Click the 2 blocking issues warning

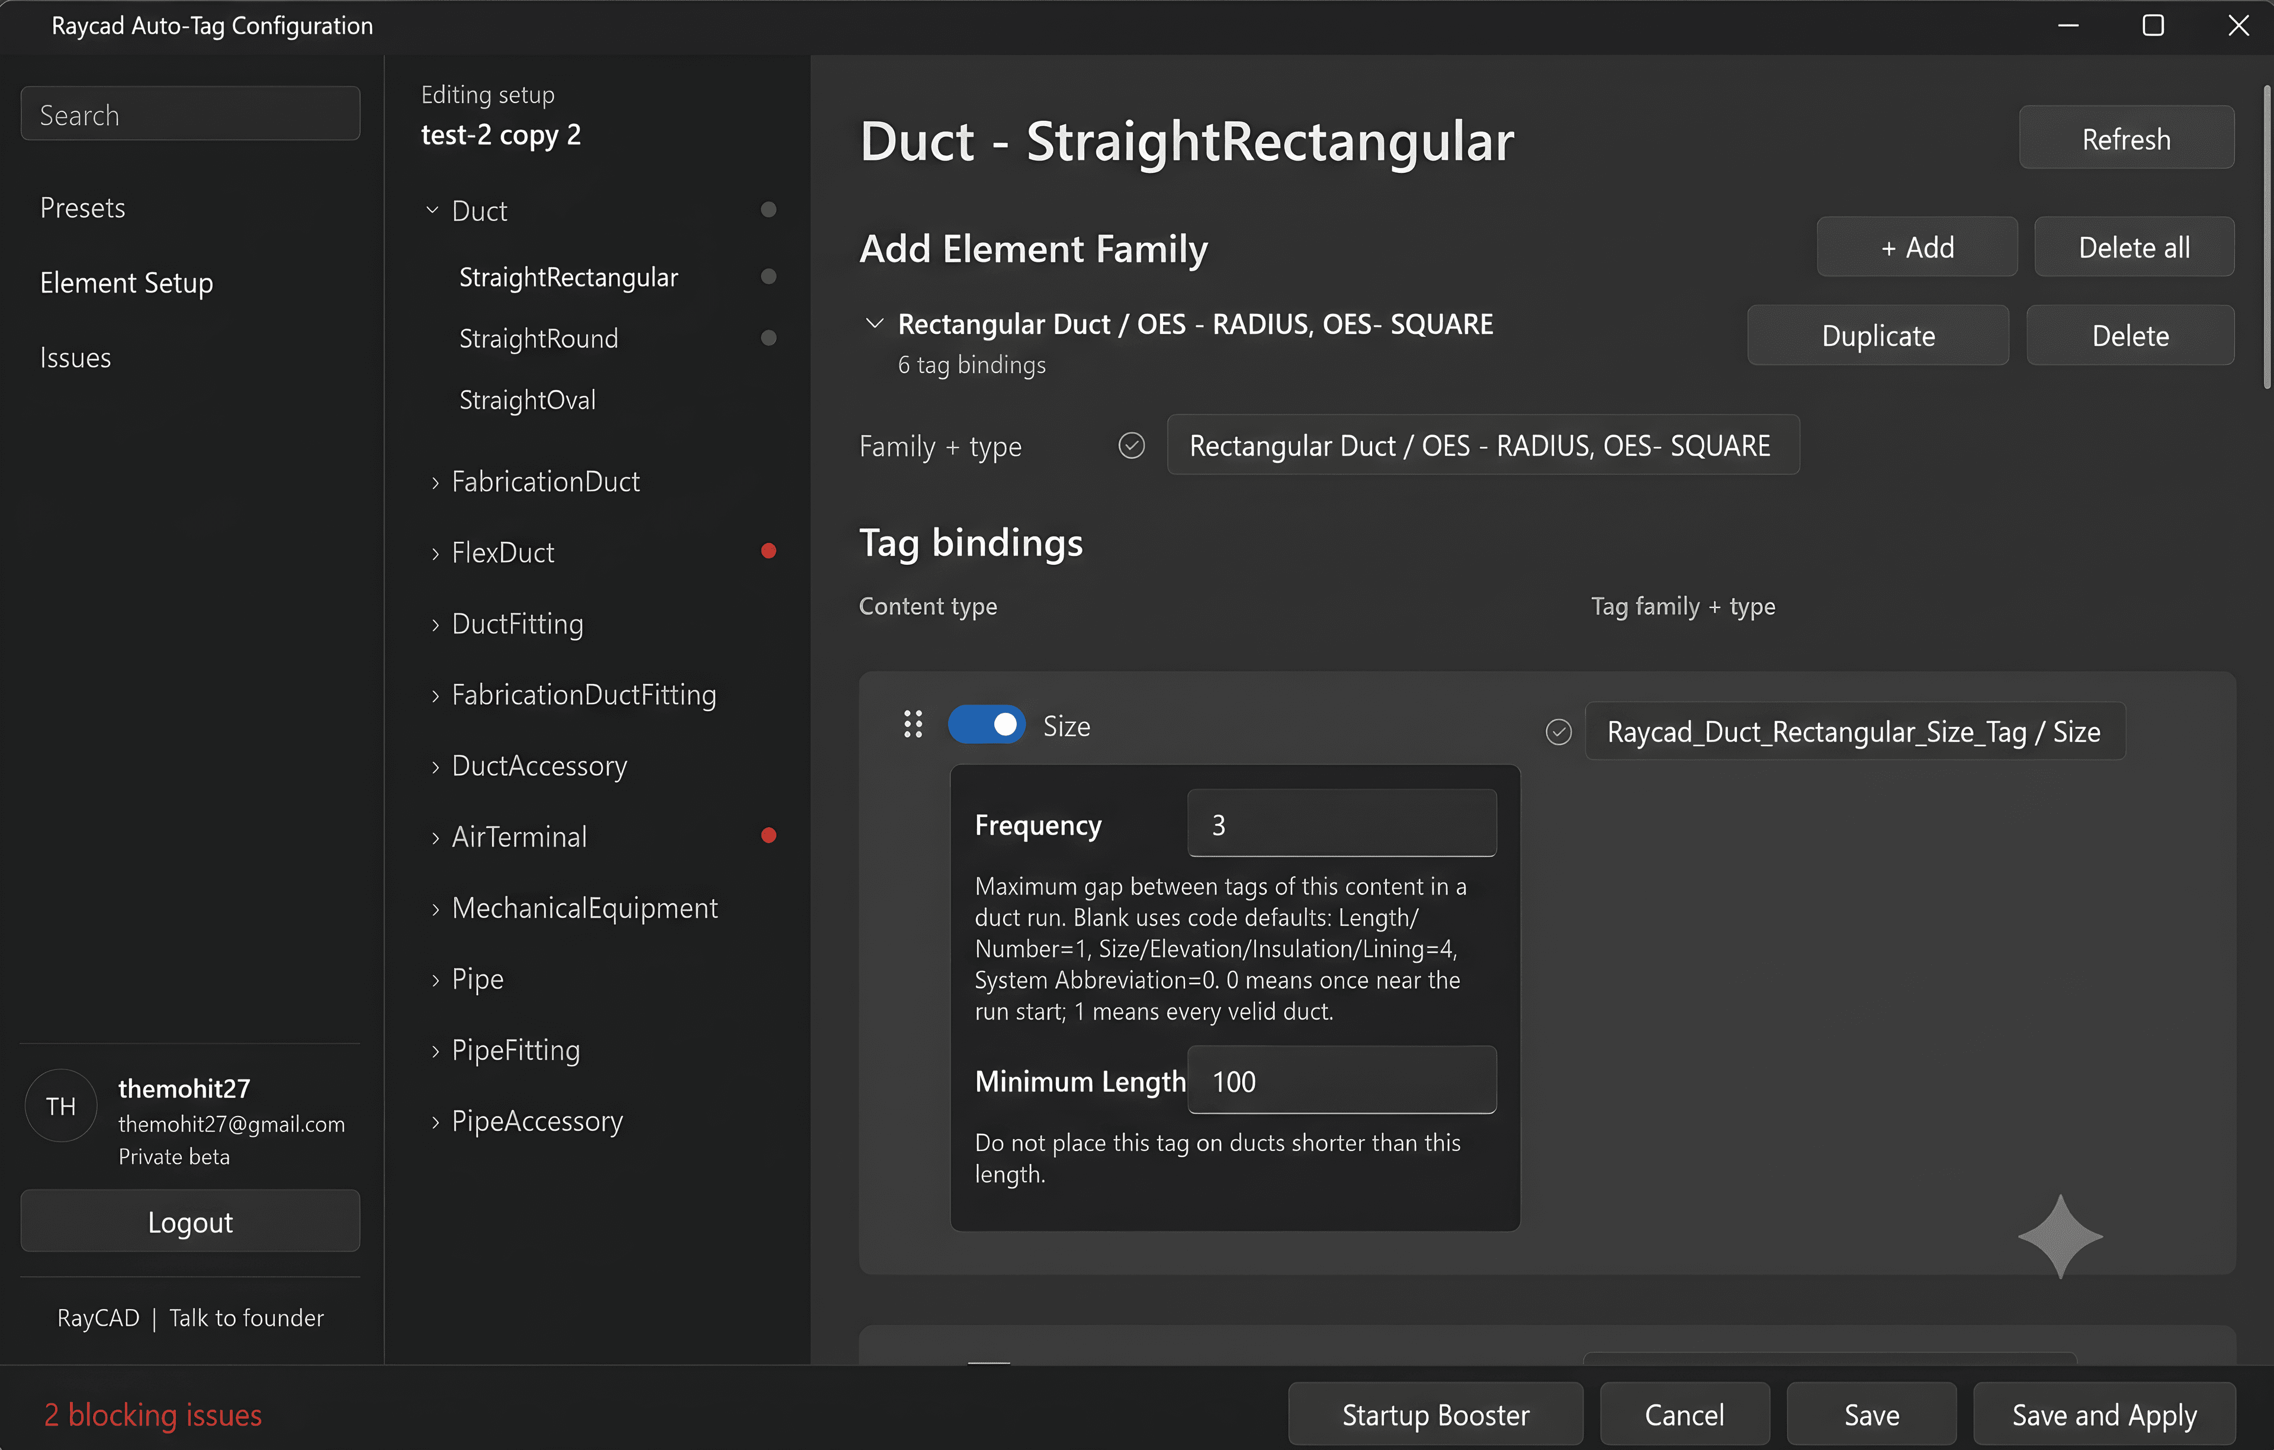(153, 1414)
